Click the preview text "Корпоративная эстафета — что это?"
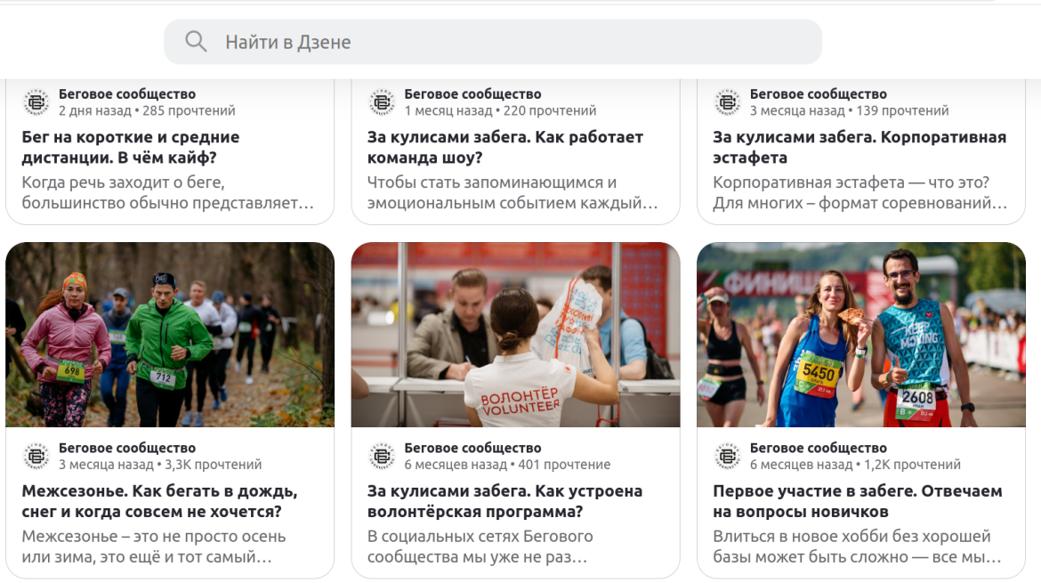Image resolution: width=1041 pixels, height=583 pixels. tap(851, 182)
